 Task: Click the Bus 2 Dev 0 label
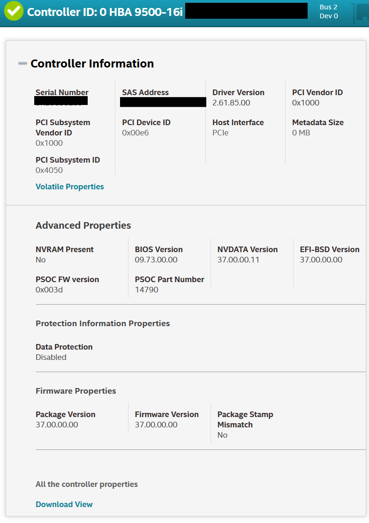[328, 12]
